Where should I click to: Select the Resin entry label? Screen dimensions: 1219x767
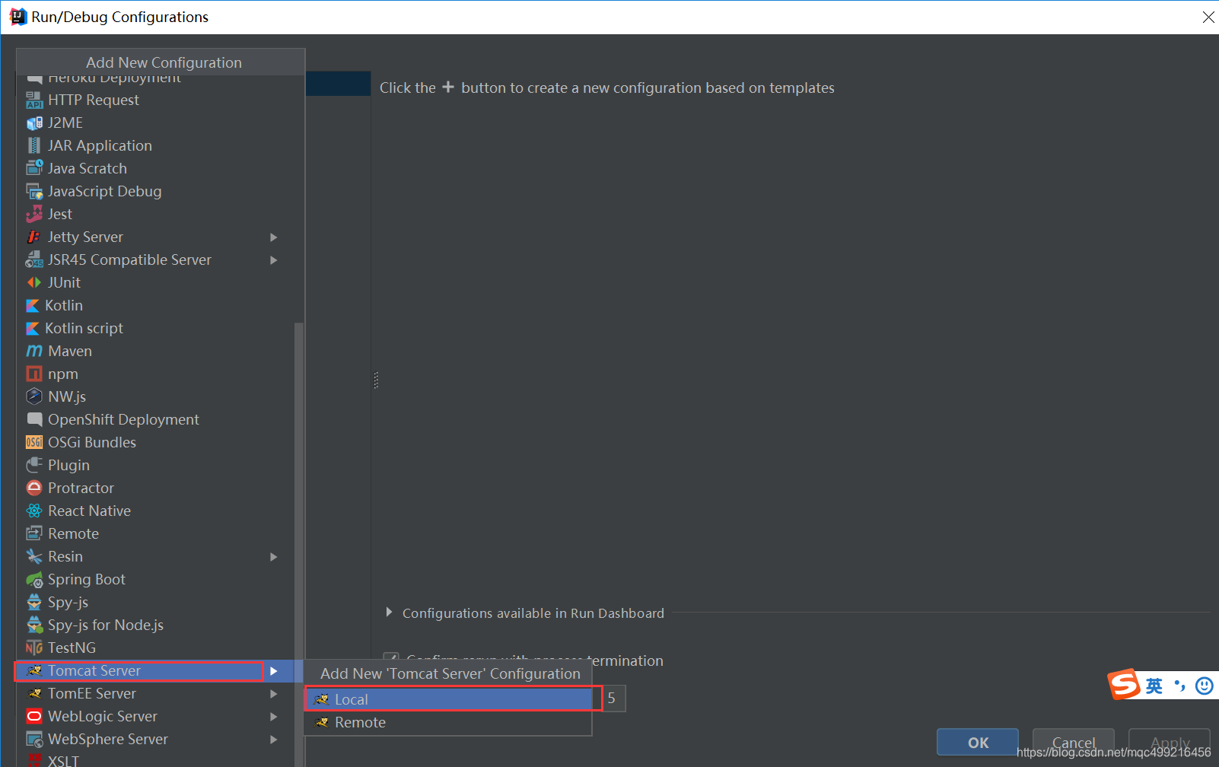pos(65,556)
